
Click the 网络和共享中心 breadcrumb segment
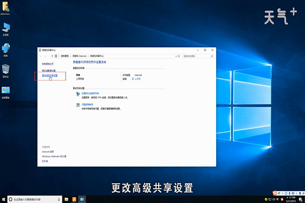97,56
